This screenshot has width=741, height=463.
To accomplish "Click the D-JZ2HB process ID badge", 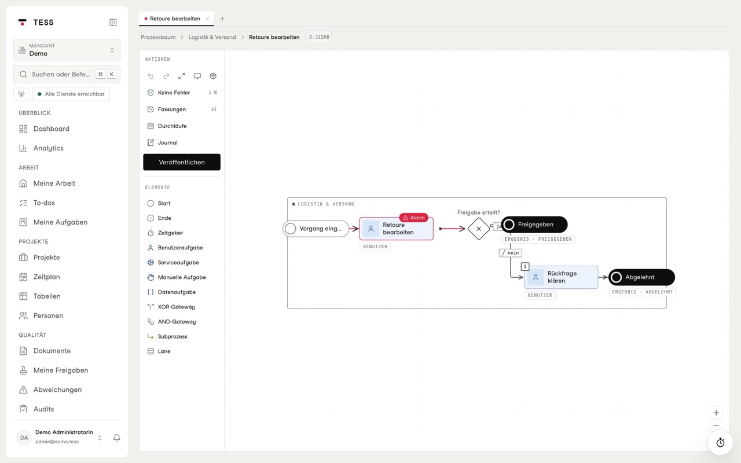I will (320, 37).
